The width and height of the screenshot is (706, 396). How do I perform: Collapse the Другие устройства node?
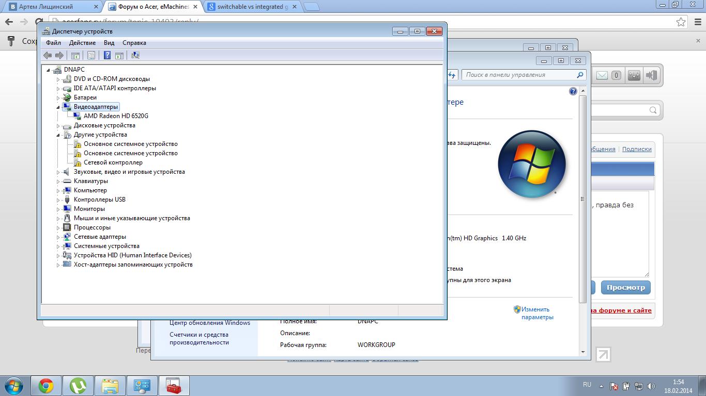58,135
